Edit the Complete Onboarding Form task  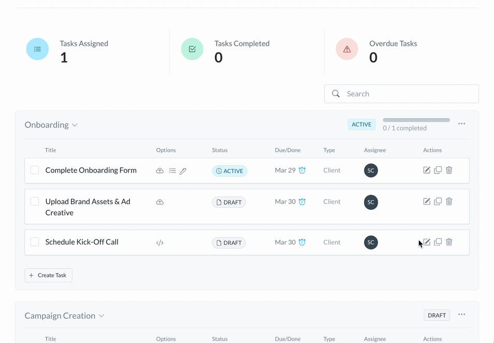[427, 170]
